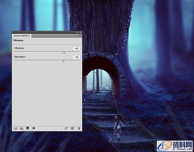Click the Saturation value input field
Screen dimensions: 194x152
(76, 57)
